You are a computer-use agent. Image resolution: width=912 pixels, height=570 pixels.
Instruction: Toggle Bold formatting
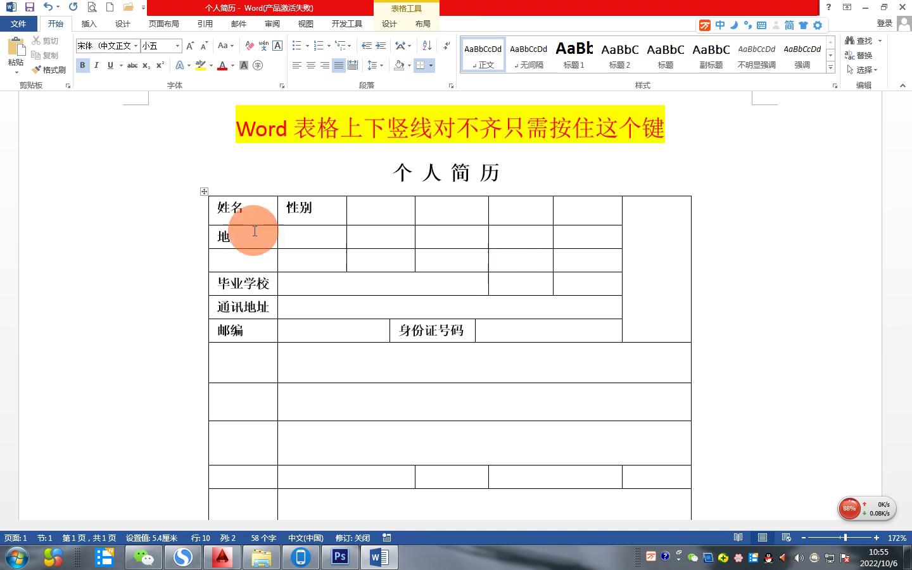[82, 65]
